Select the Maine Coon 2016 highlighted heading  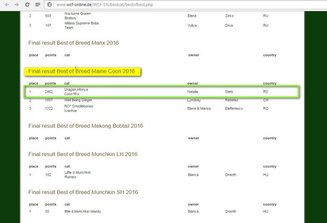82,71
